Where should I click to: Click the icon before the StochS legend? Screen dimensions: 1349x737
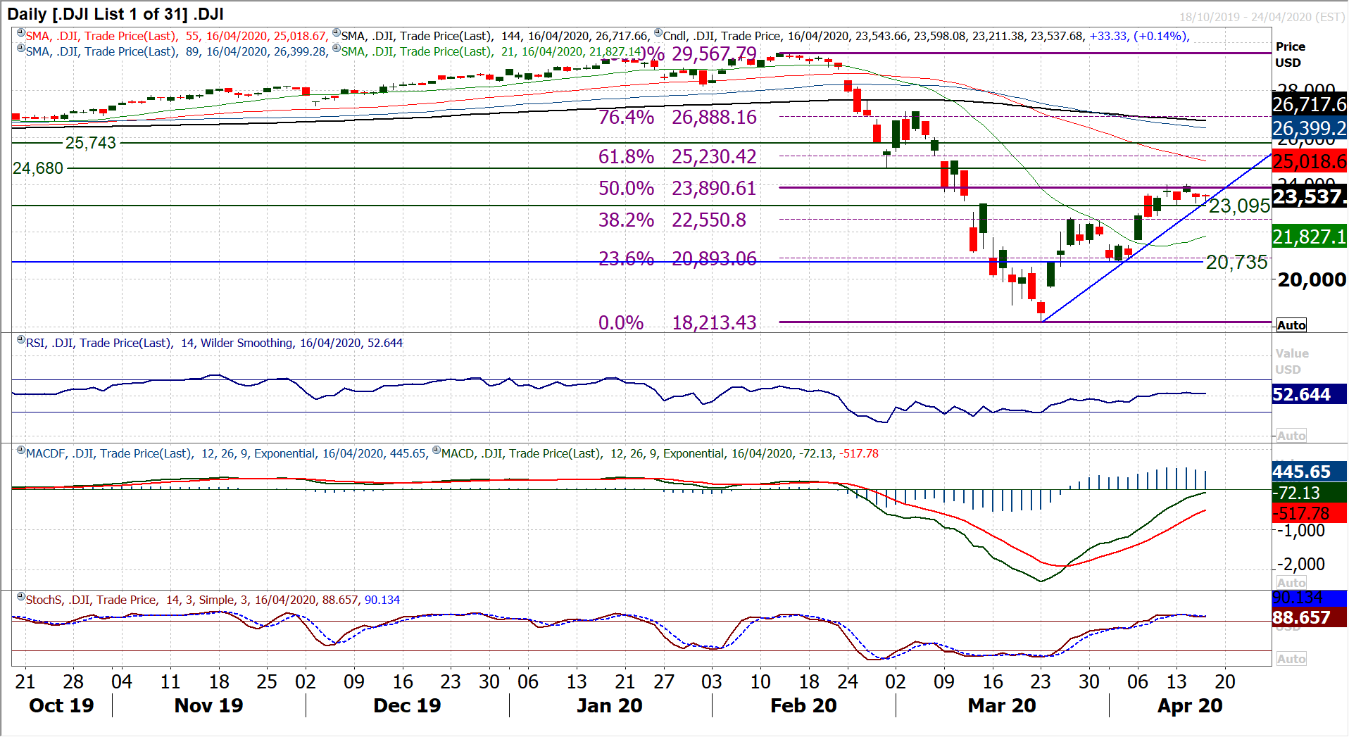coord(21,597)
